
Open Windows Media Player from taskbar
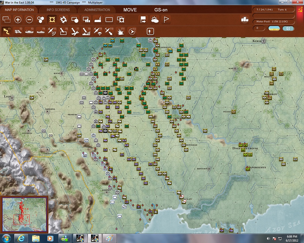point(50,238)
